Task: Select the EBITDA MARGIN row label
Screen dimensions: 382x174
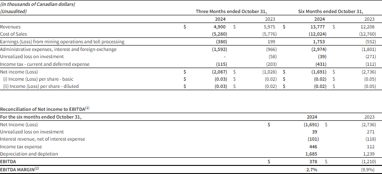Action: (19, 169)
